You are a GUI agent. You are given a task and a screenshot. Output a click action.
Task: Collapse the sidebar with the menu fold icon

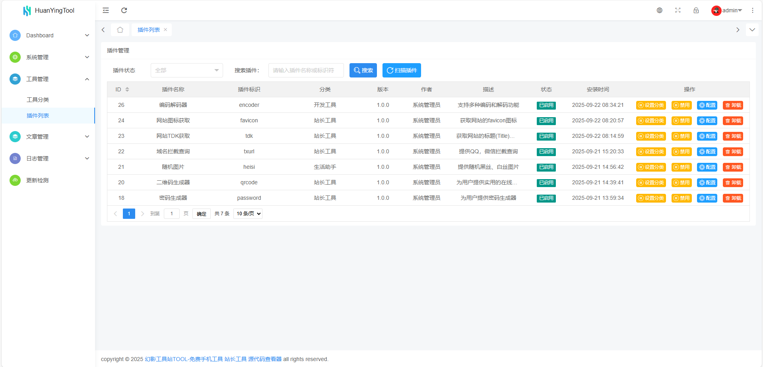[x=106, y=10]
